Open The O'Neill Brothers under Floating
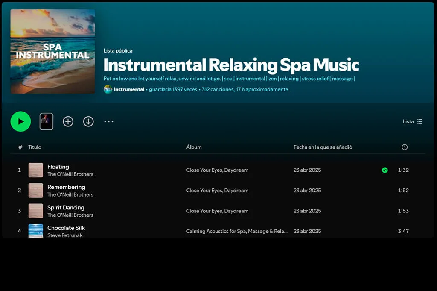The image size is (437, 291). [70, 174]
